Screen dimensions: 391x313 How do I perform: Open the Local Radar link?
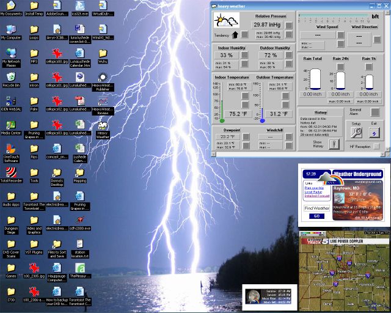click(313, 192)
